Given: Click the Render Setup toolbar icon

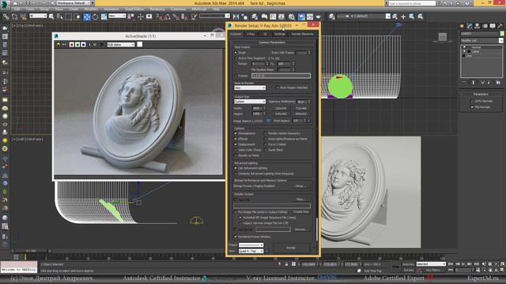Looking at the screenshot, I should (301, 17).
